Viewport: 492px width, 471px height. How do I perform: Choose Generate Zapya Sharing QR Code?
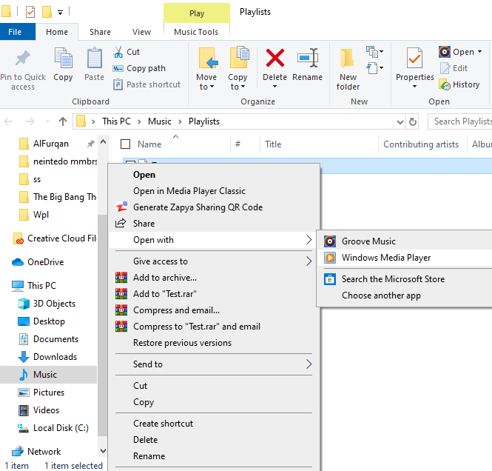click(215, 207)
